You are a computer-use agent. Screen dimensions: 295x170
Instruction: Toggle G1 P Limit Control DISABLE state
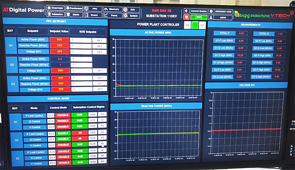pyautogui.click(x=63, y=114)
